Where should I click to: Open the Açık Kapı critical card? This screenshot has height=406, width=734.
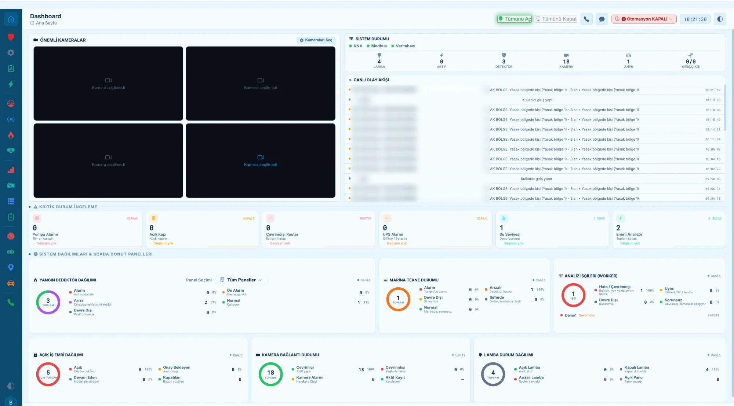click(202, 230)
